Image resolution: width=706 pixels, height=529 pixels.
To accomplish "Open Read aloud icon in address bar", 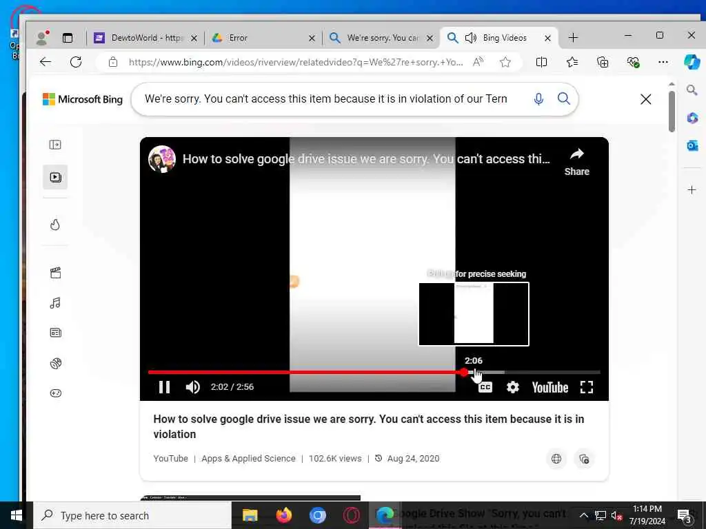I will [x=478, y=62].
